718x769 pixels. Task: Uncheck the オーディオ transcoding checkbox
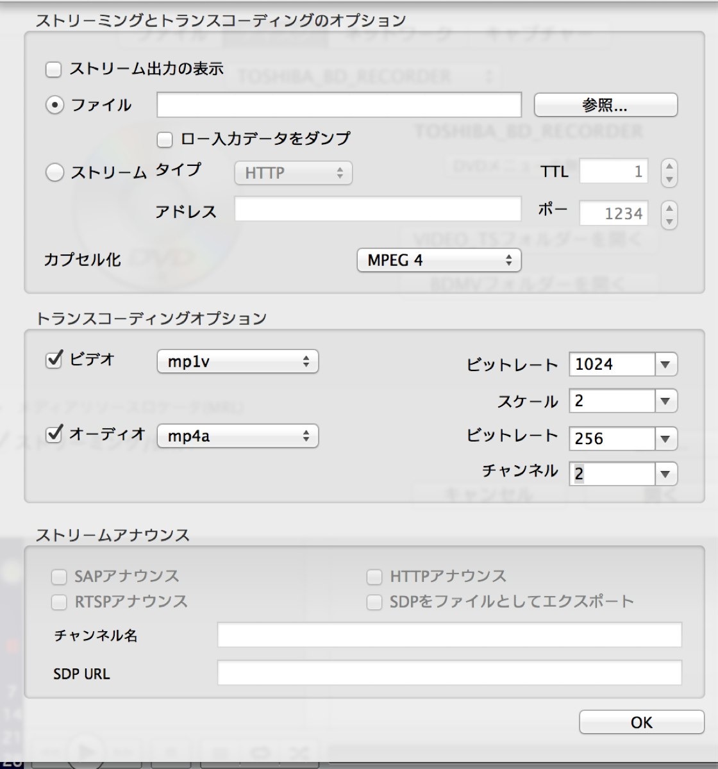click(54, 434)
